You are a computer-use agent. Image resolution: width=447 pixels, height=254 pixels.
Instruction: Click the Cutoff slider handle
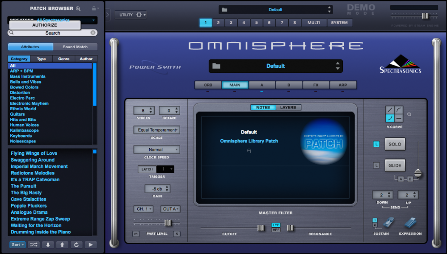coord(261,228)
